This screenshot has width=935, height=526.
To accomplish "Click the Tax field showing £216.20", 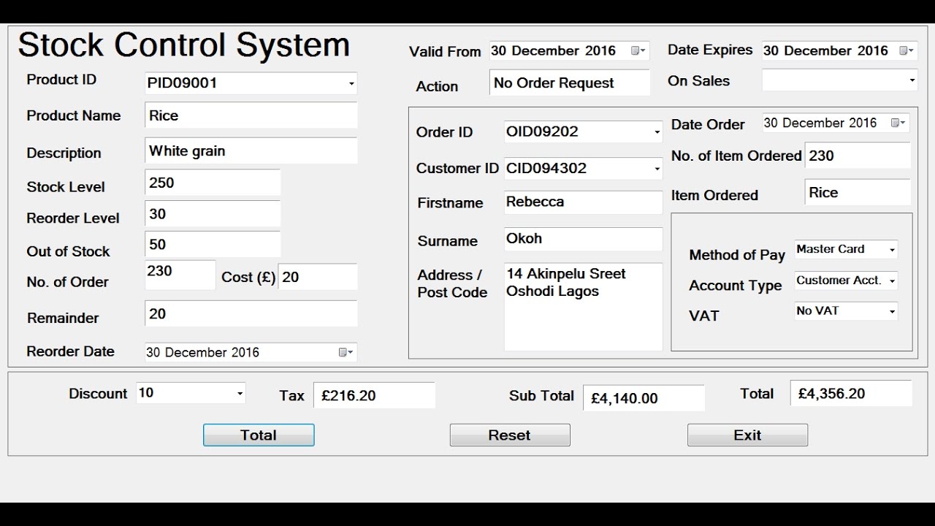I will click(x=375, y=395).
